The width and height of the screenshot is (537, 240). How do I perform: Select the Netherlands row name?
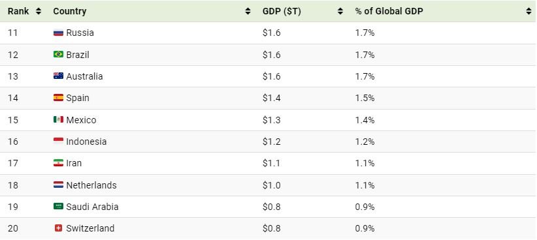[91, 185]
